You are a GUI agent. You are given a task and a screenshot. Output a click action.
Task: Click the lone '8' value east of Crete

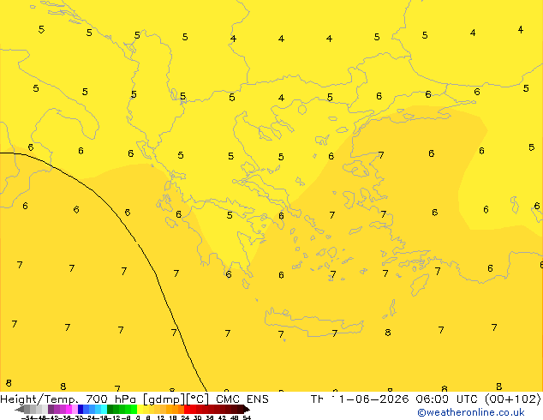pyautogui.click(x=388, y=333)
